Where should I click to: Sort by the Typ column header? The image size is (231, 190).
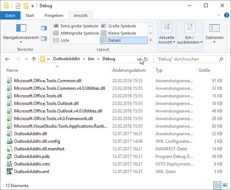(x=159, y=70)
